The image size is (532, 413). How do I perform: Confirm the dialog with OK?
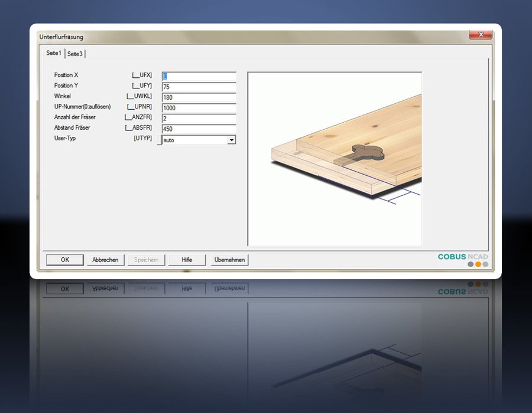[x=65, y=260]
